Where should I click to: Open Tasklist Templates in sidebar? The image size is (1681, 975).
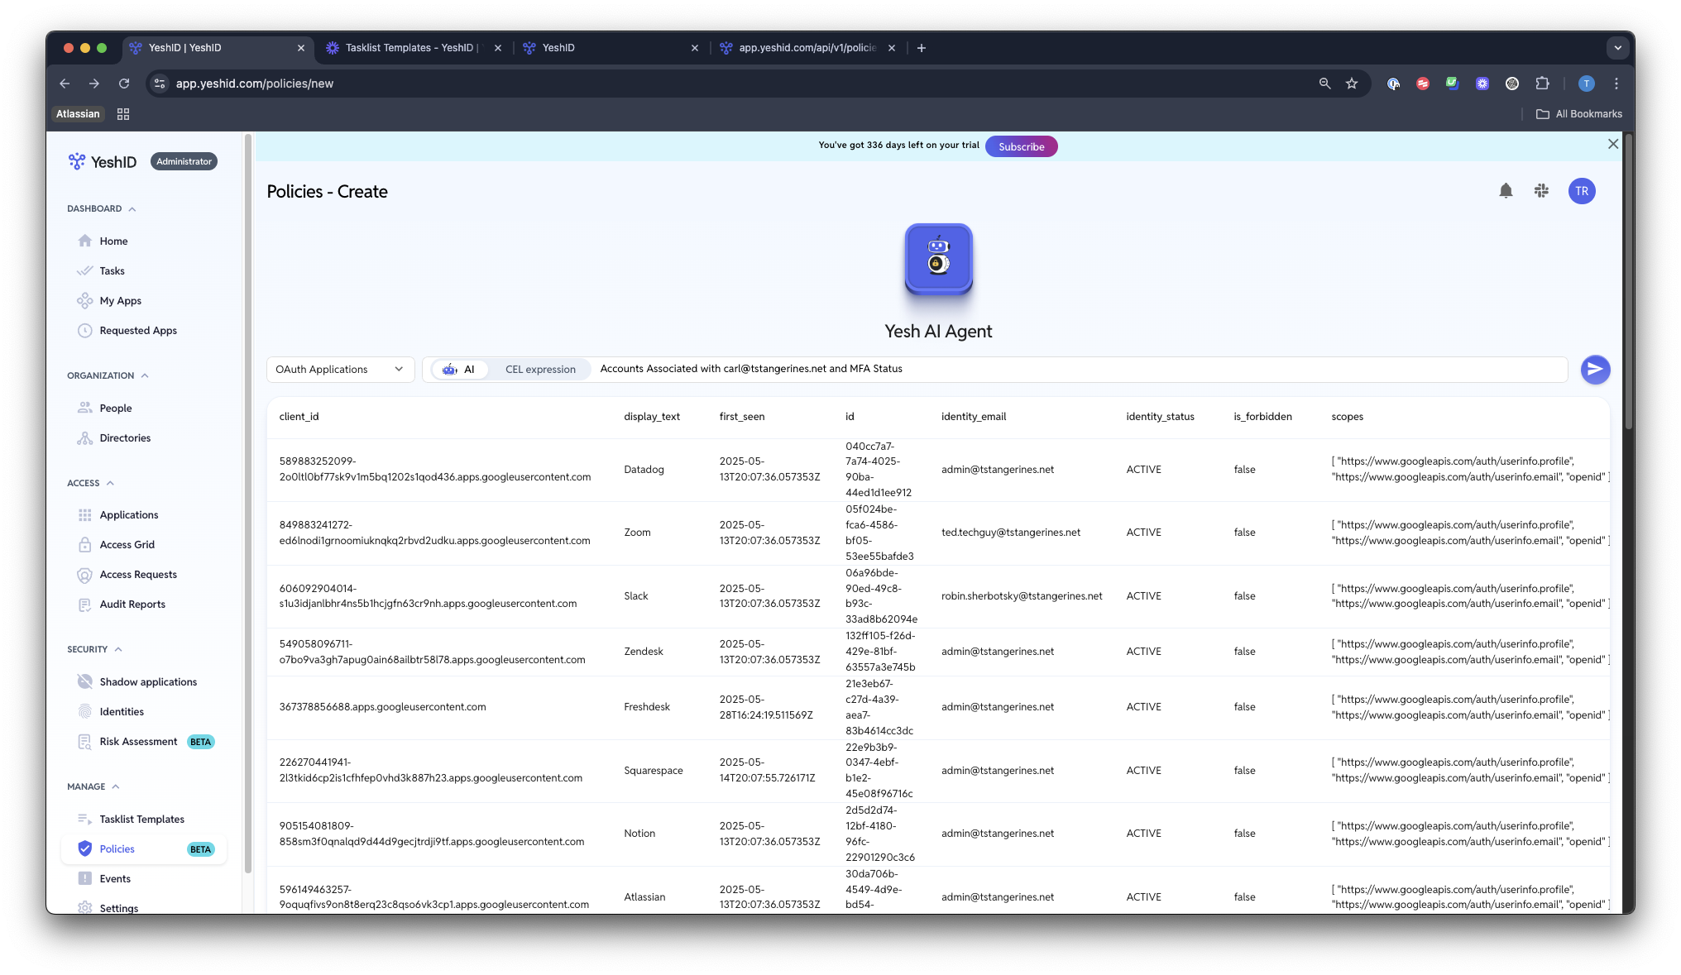(141, 820)
